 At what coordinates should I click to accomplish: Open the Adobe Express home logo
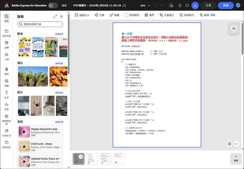[x=7, y=6]
